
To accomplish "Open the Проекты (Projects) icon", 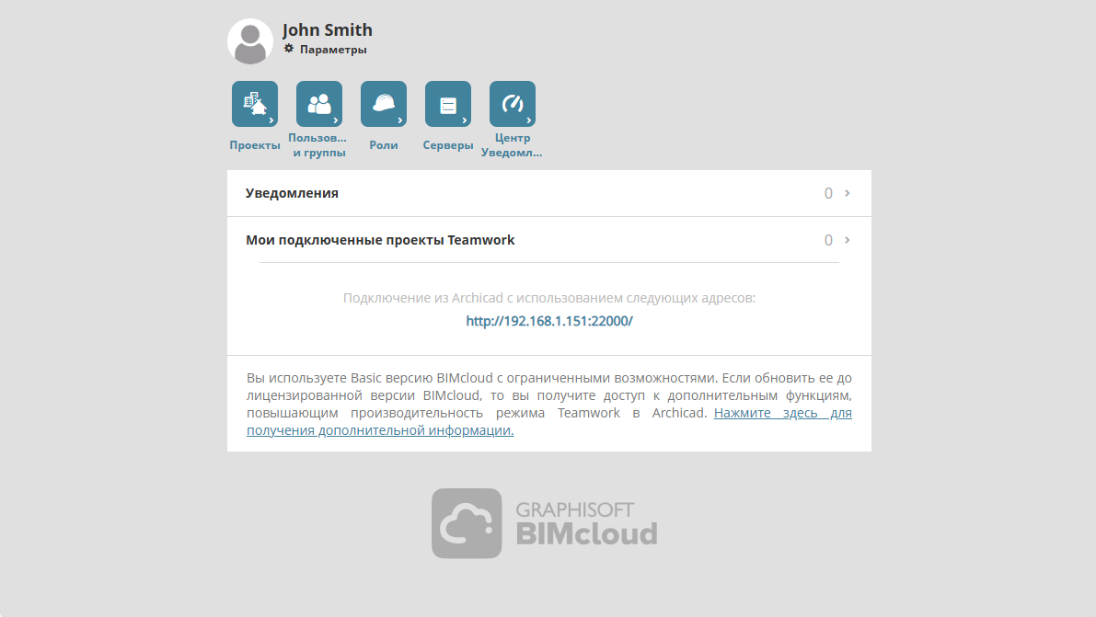I will click(x=254, y=104).
